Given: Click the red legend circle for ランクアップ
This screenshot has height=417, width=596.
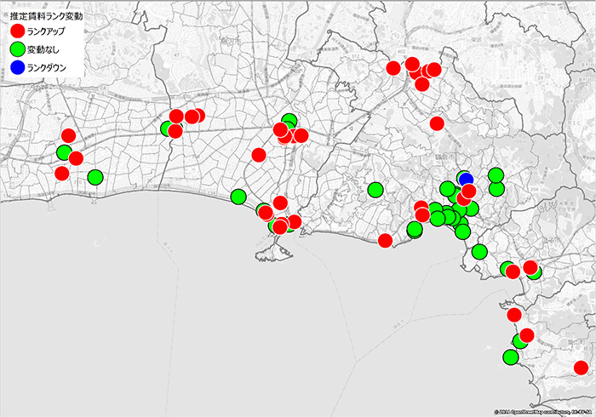Looking at the screenshot, I should click(16, 30).
